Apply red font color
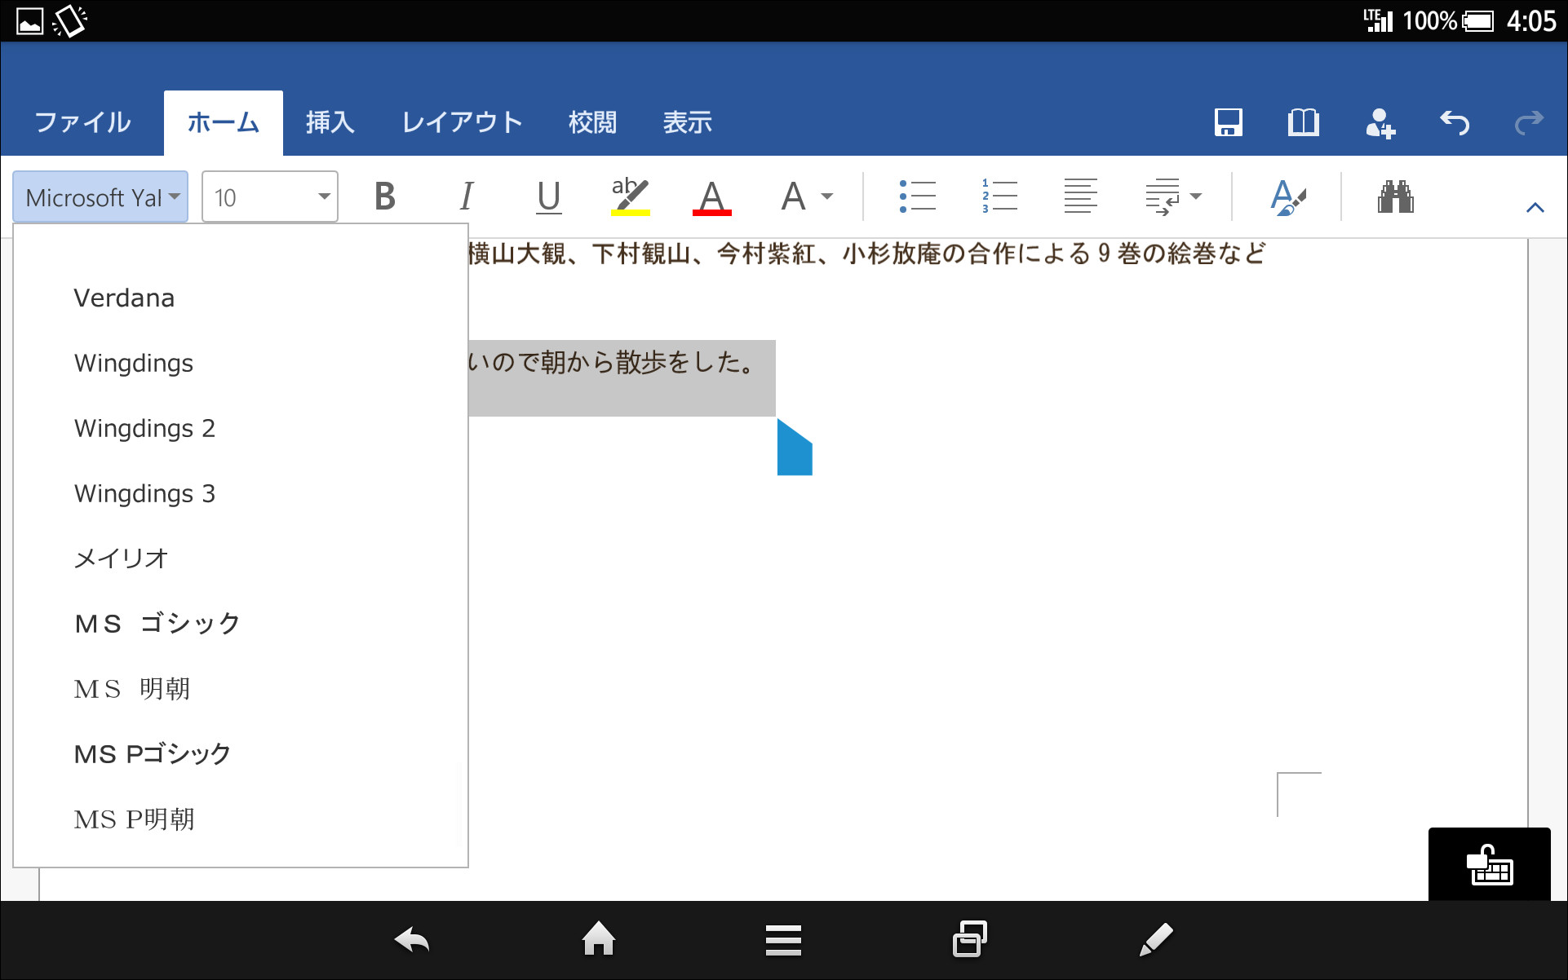Screen dimensions: 1568x980 (x=711, y=196)
